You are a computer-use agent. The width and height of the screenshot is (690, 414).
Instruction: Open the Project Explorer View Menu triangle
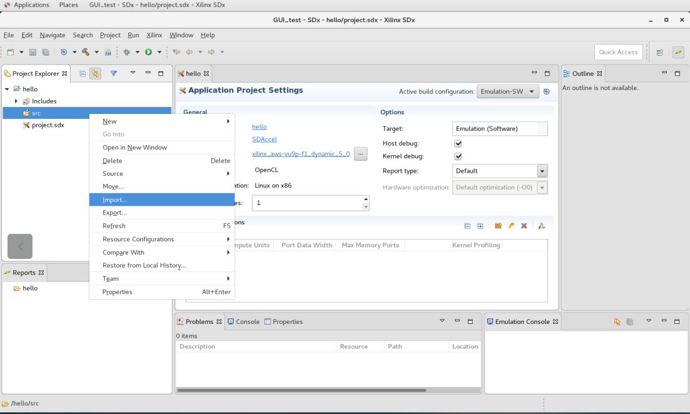132,73
